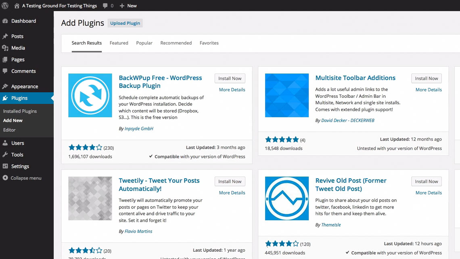Open the plugin Editor submenu item

(x=9, y=130)
